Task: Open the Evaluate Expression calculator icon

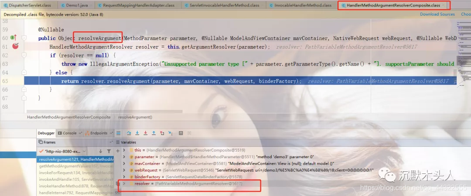Action: pos(181,133)
